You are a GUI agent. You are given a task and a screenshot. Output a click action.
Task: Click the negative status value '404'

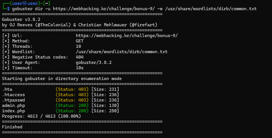(80, 57)
